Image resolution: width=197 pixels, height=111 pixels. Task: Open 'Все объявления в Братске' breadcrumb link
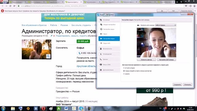(34, 25)
